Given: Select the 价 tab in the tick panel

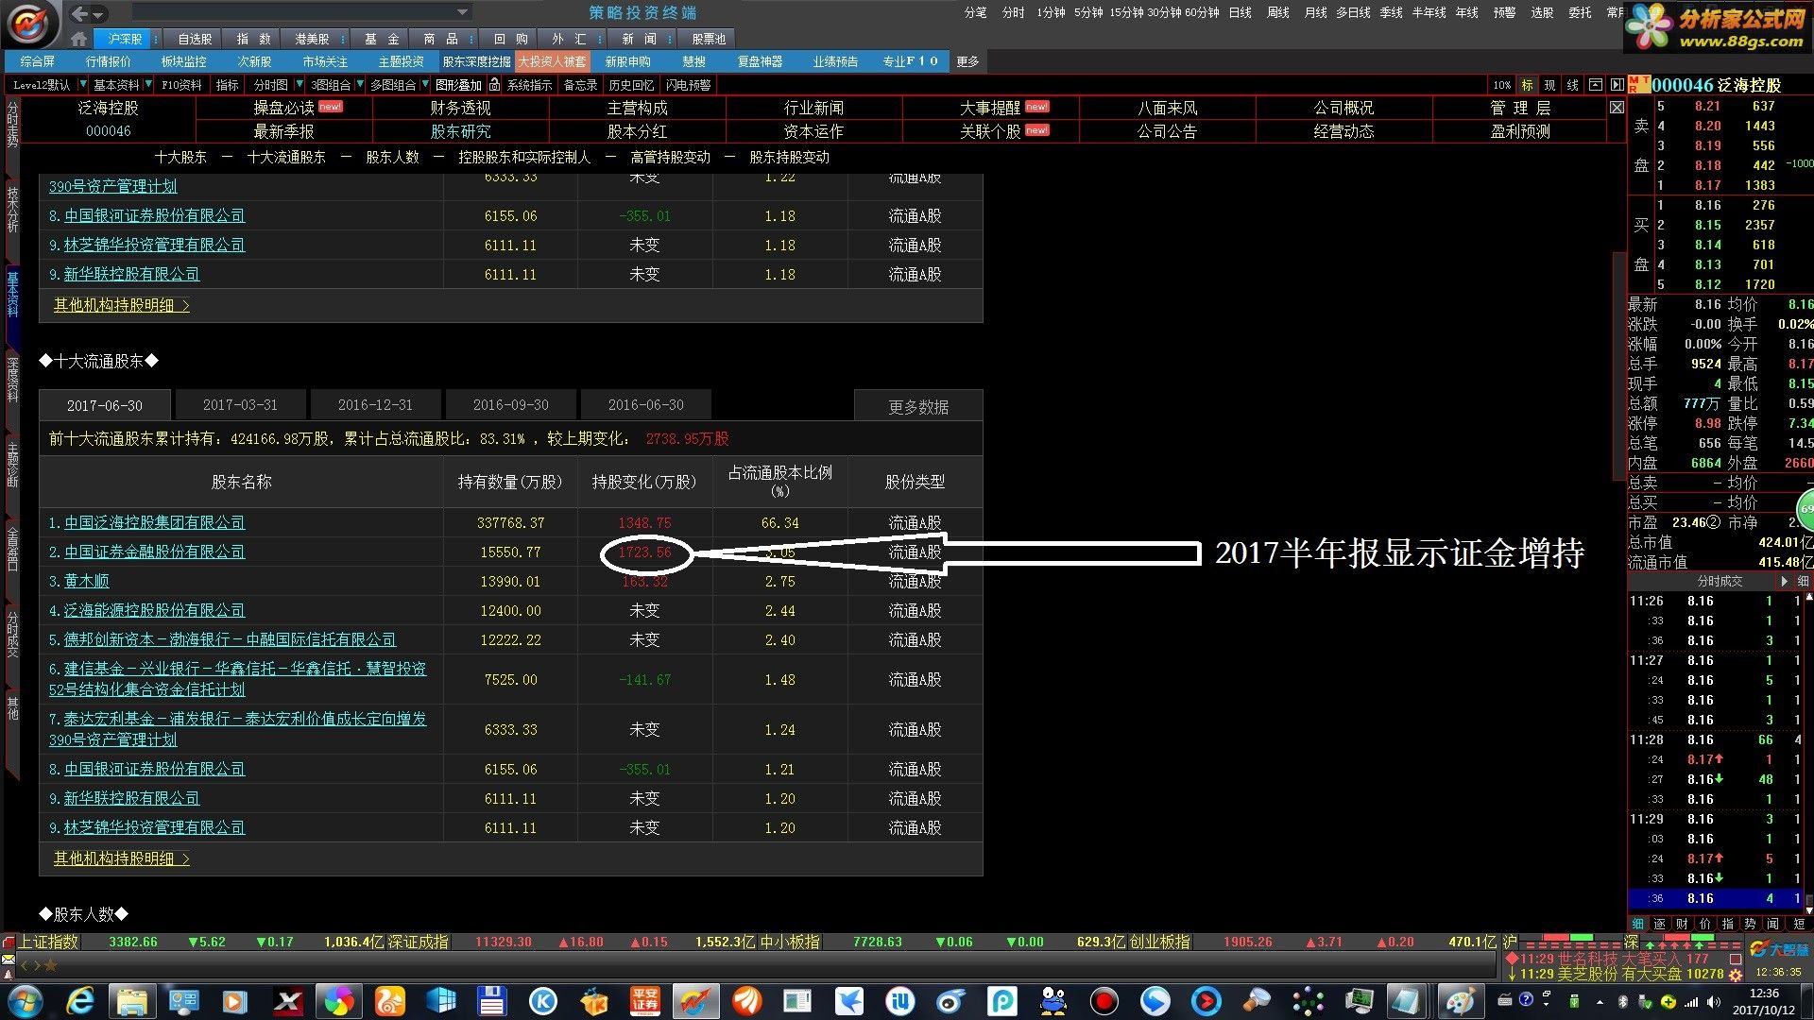Looking at the screenshot, I should tap(1704, 924).
